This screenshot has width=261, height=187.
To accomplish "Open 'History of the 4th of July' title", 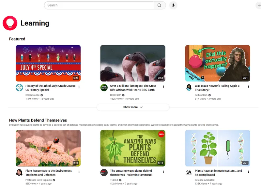I will 51,88.
